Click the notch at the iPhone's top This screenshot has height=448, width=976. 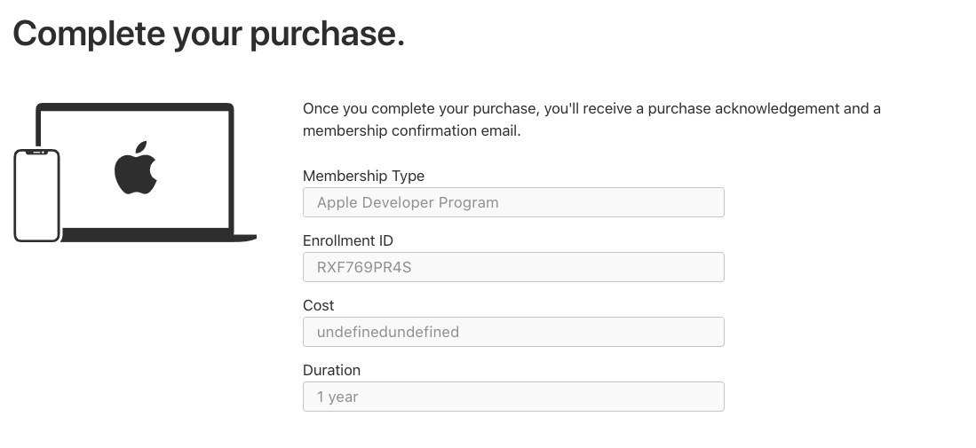[x=36, y=153]
